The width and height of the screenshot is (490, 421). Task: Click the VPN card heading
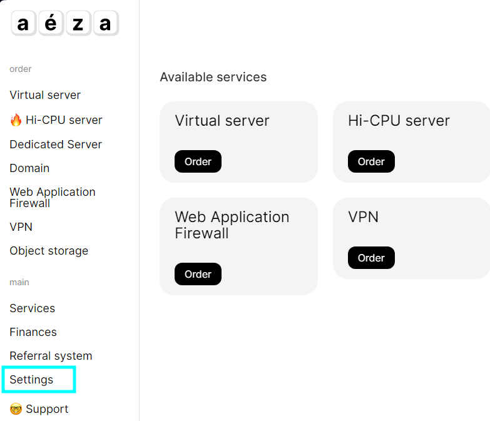pyautogui.click(x=363, y=217)
